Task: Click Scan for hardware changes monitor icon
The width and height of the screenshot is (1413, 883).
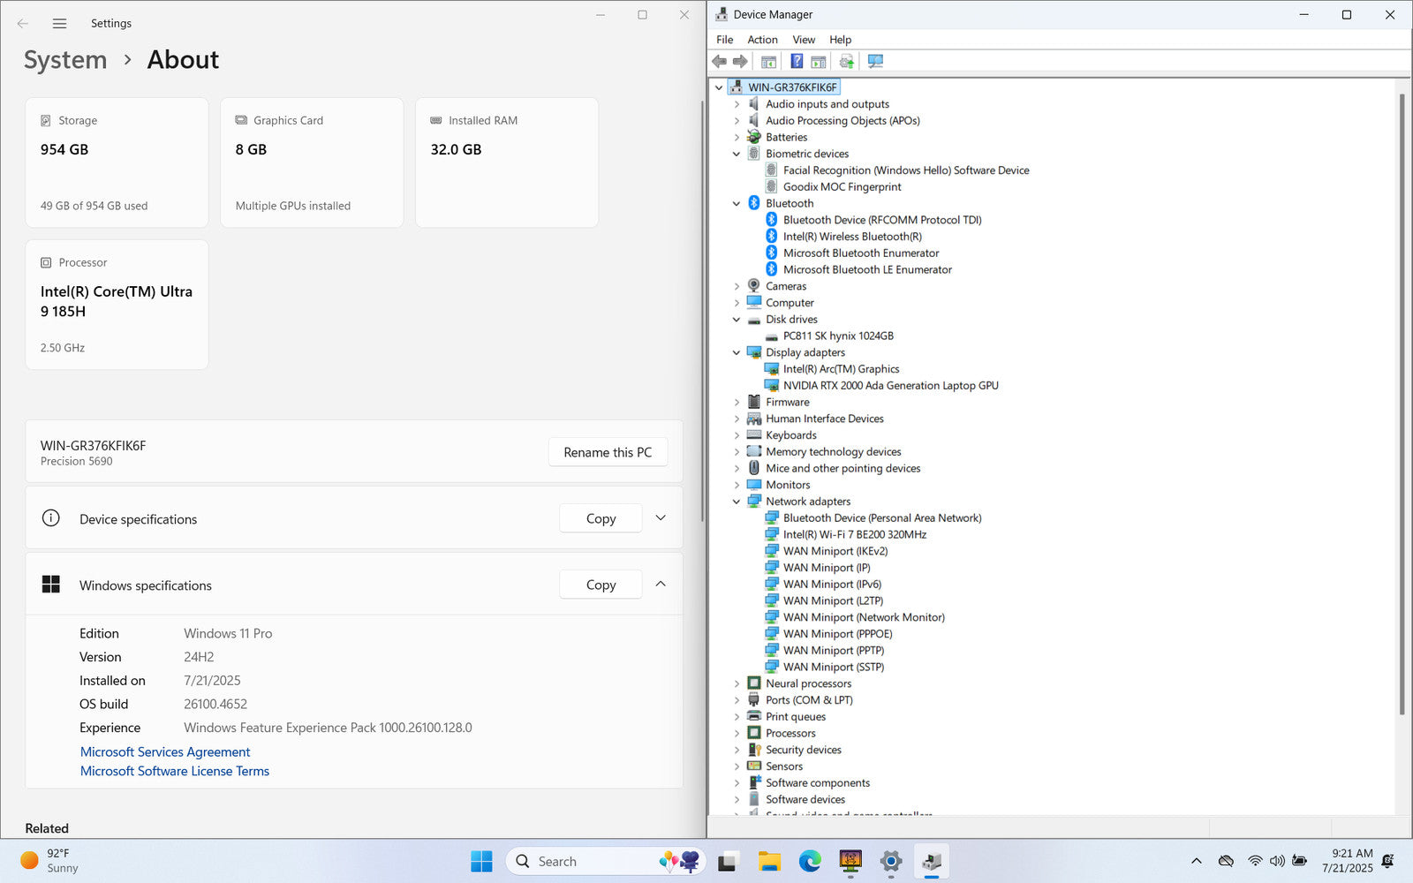Action: pyautogui.click(x=875, y=61)
